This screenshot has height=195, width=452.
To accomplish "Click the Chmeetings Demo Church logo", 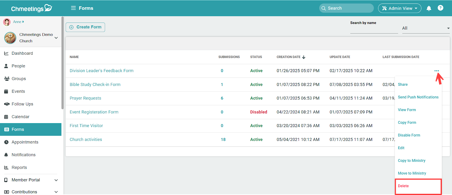I will pyautogui.click(x=10, y=38).
